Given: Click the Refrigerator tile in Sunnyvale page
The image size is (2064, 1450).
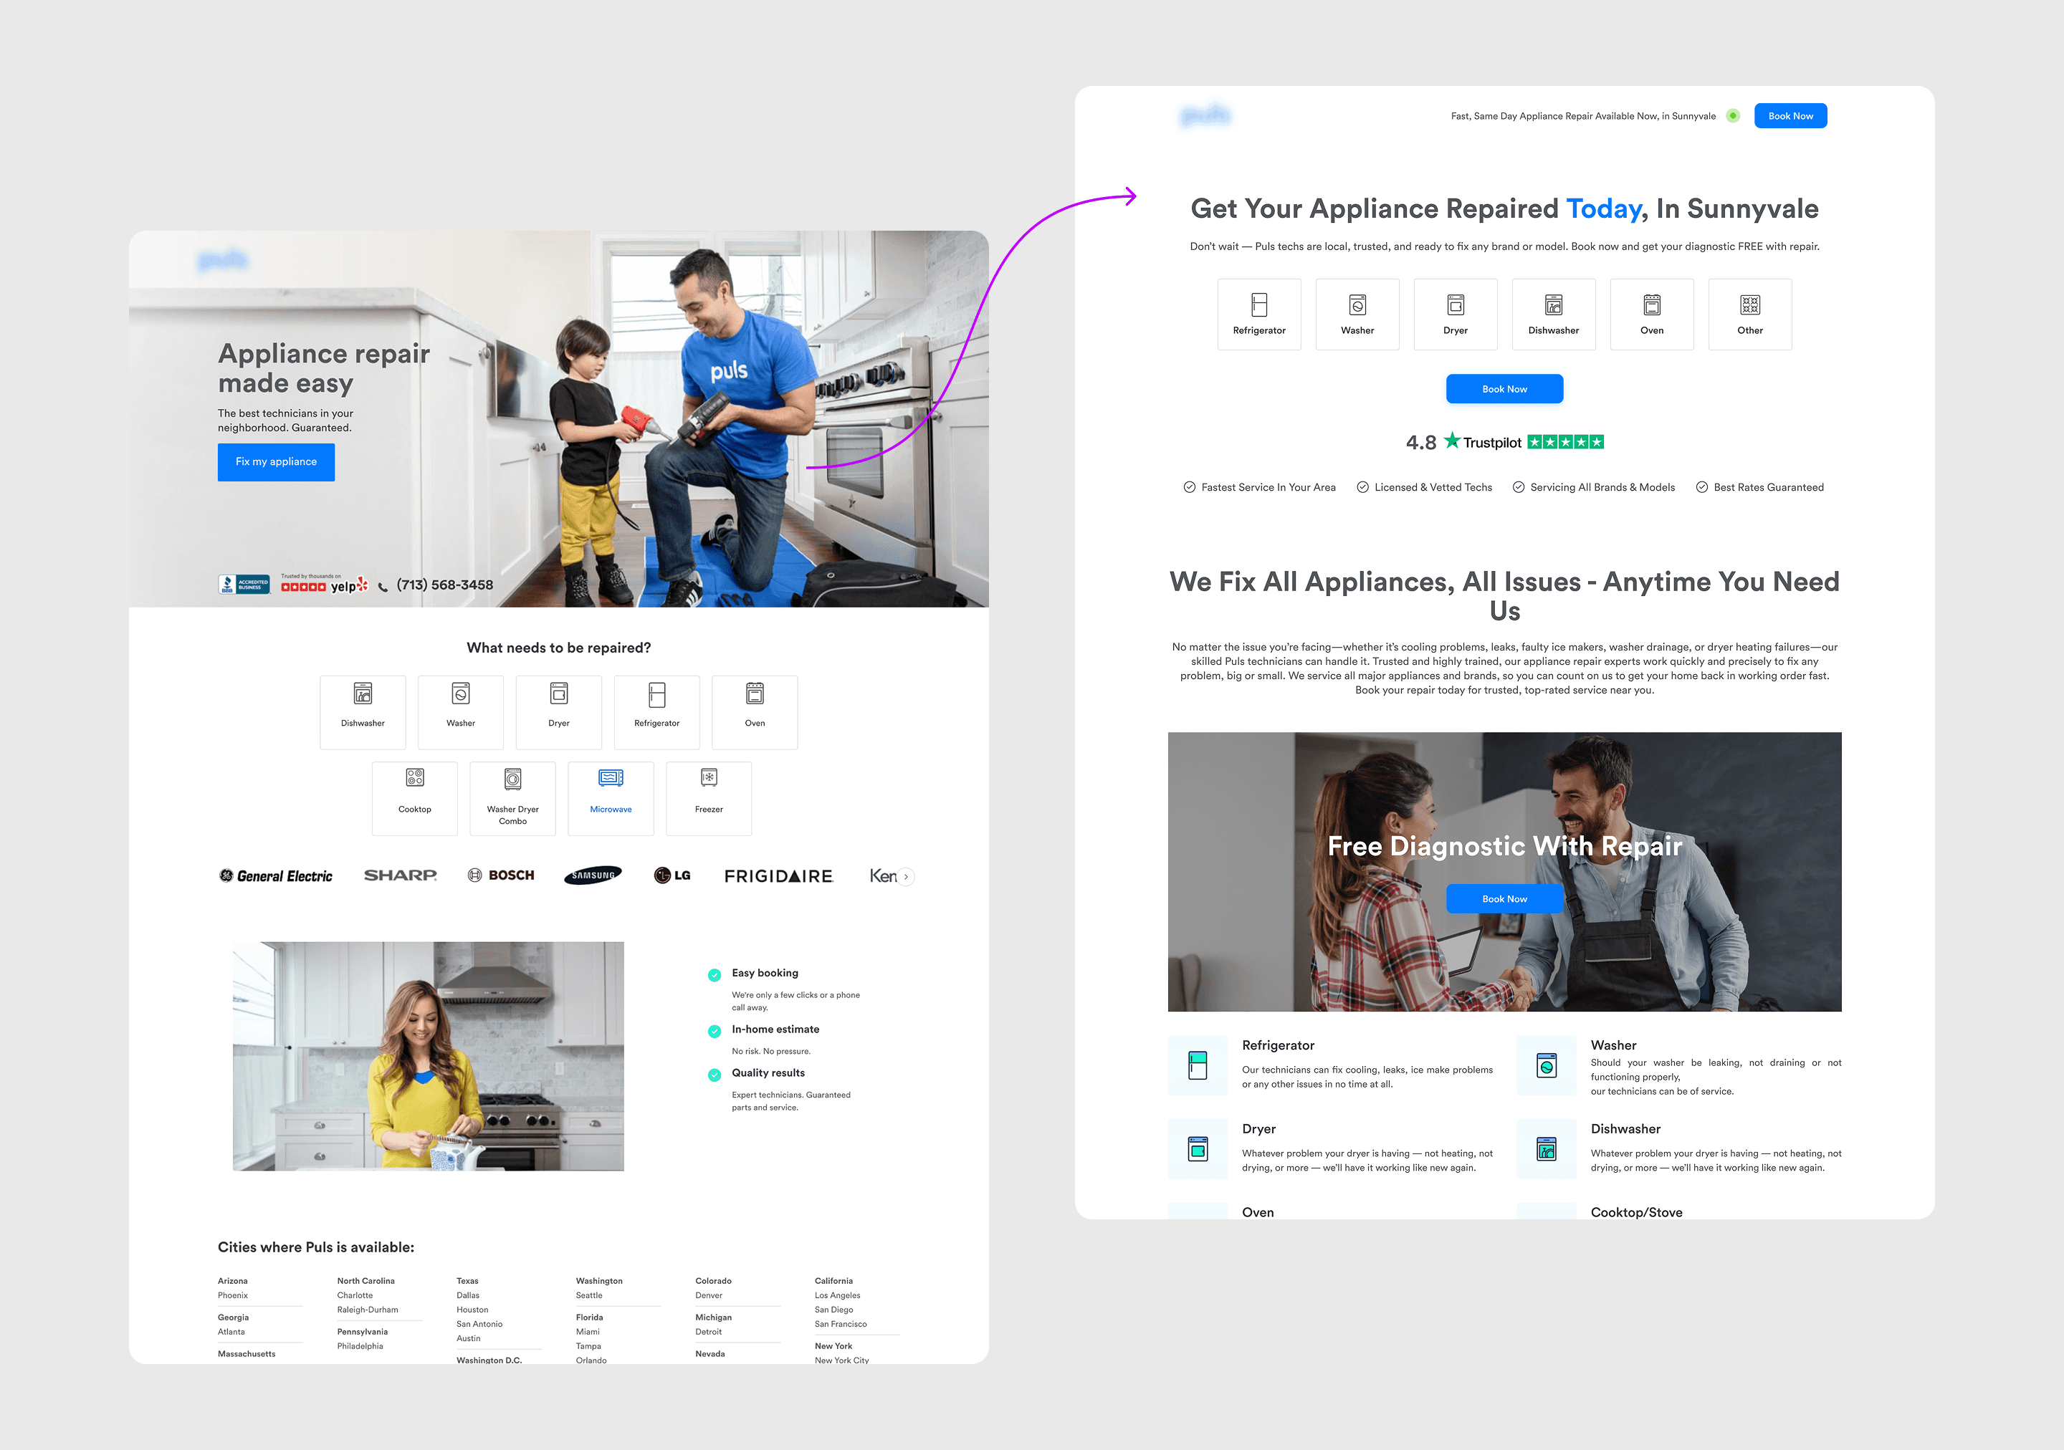Looking at the screenshot, I should pos(1258,315).
